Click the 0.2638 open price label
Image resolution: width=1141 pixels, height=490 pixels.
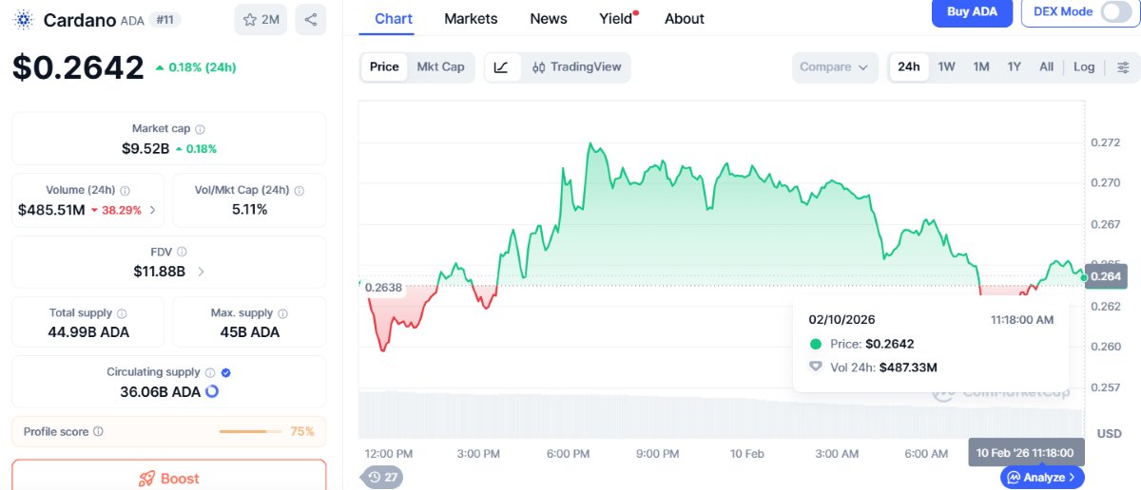(x=383, y=287)
